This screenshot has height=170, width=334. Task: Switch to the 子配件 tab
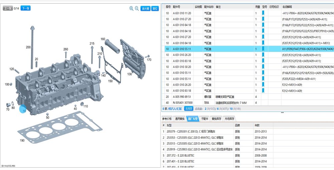pos(204,119)
